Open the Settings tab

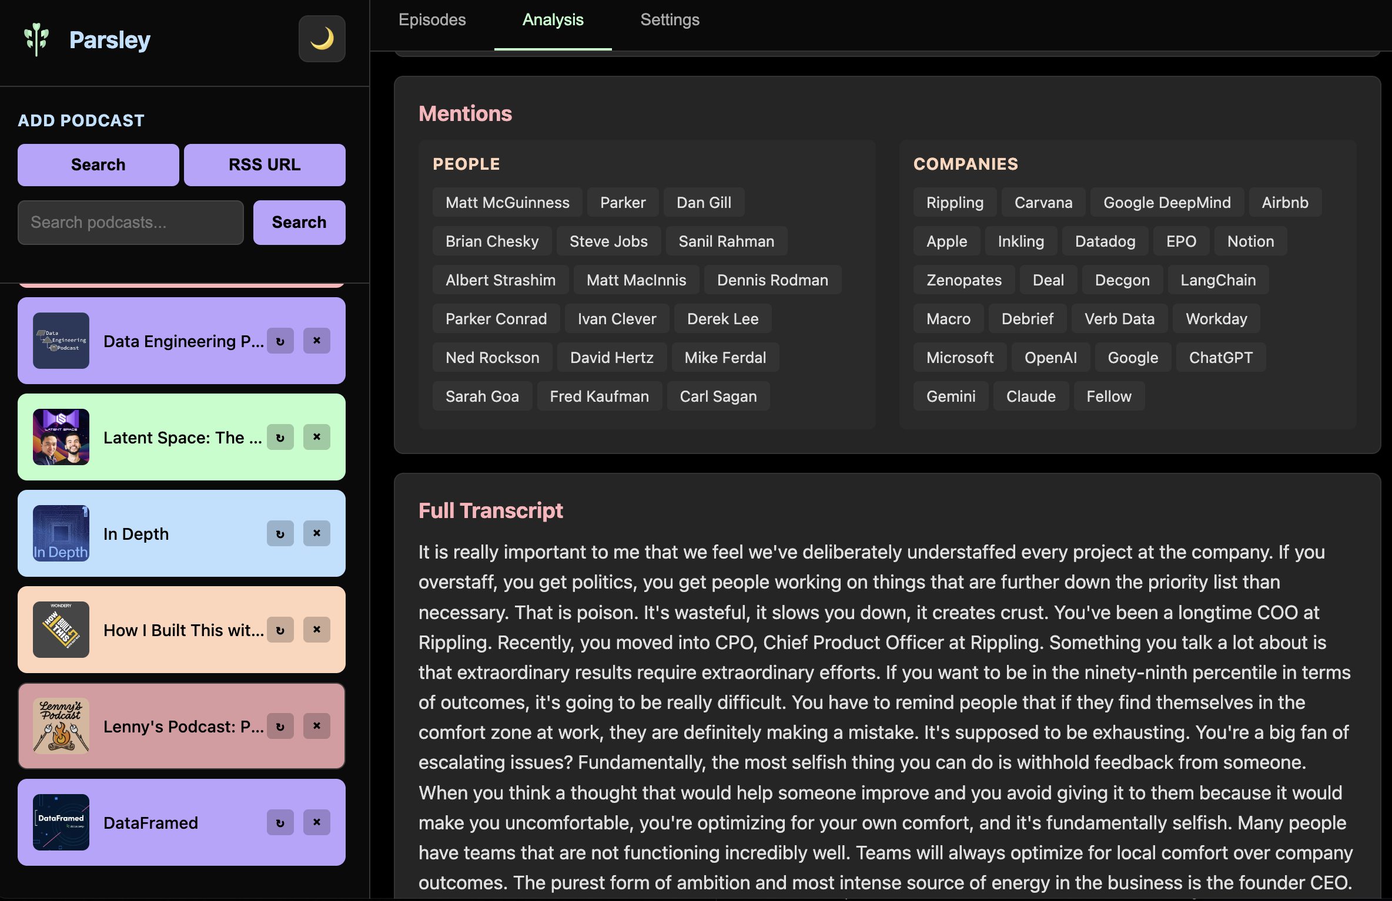tap(670, 19)
